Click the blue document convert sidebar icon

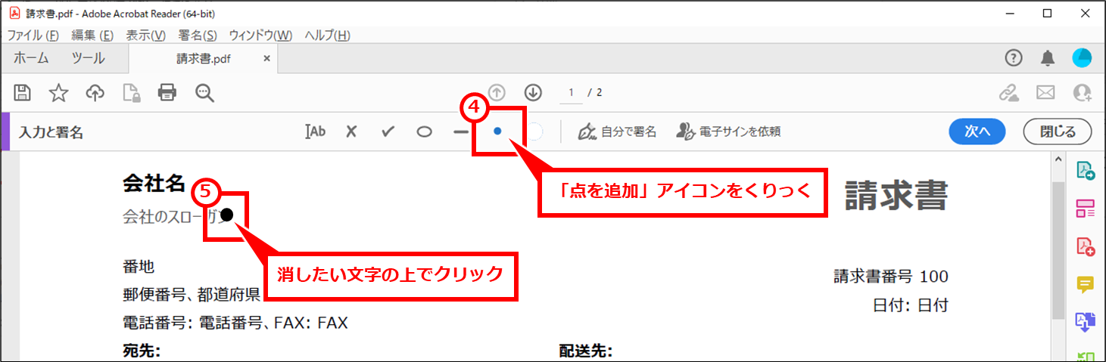[1086, 322]
